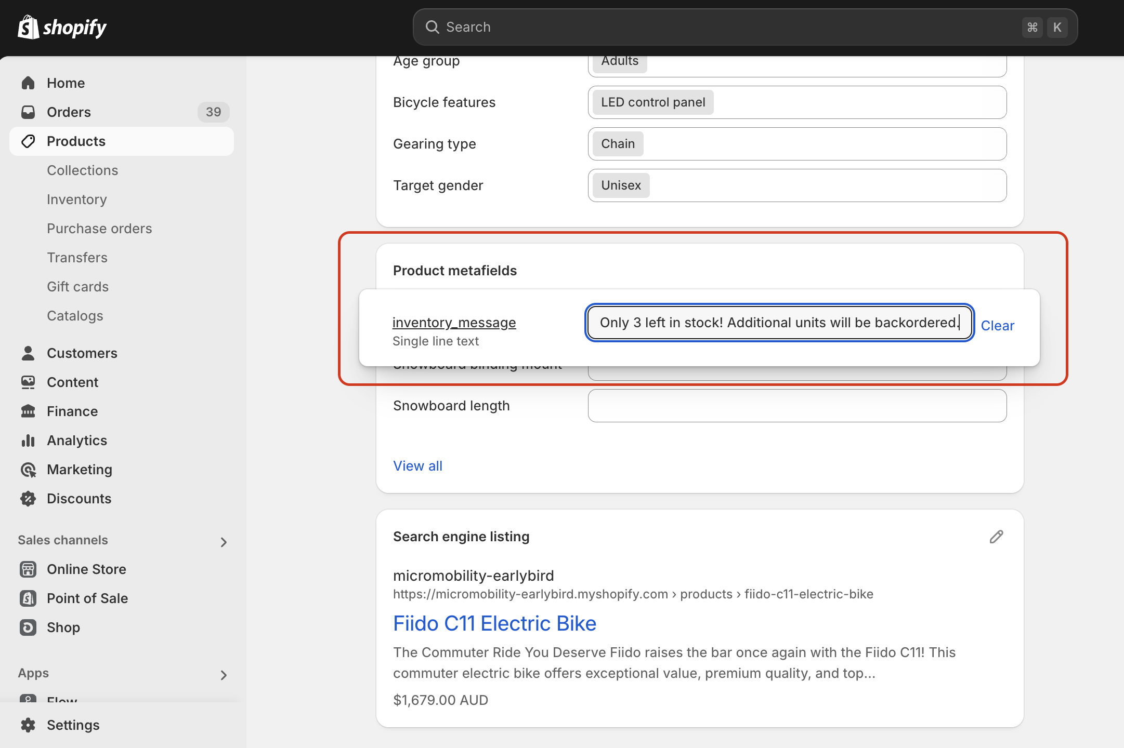Click inventory_message text input field
Image resolution: width=1124 pixels, height=748 pixels.
pos(779,323)
